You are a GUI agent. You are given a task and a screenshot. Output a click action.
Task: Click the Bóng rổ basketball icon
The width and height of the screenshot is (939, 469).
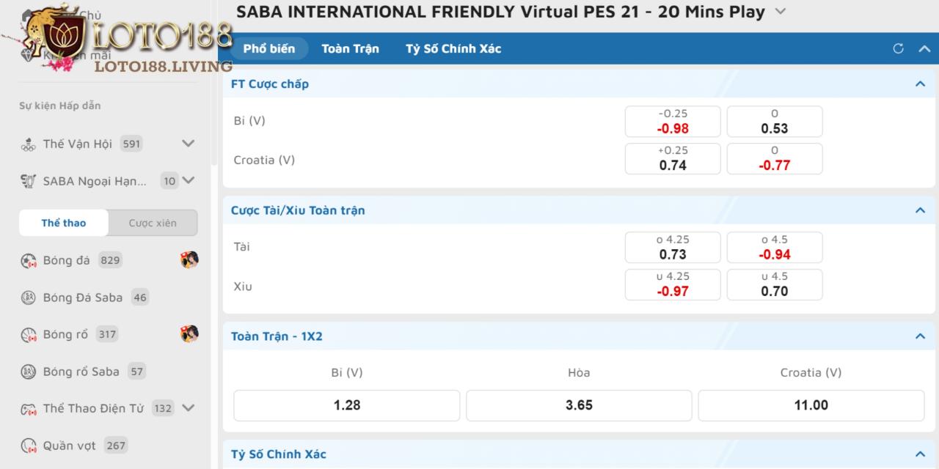29,335
